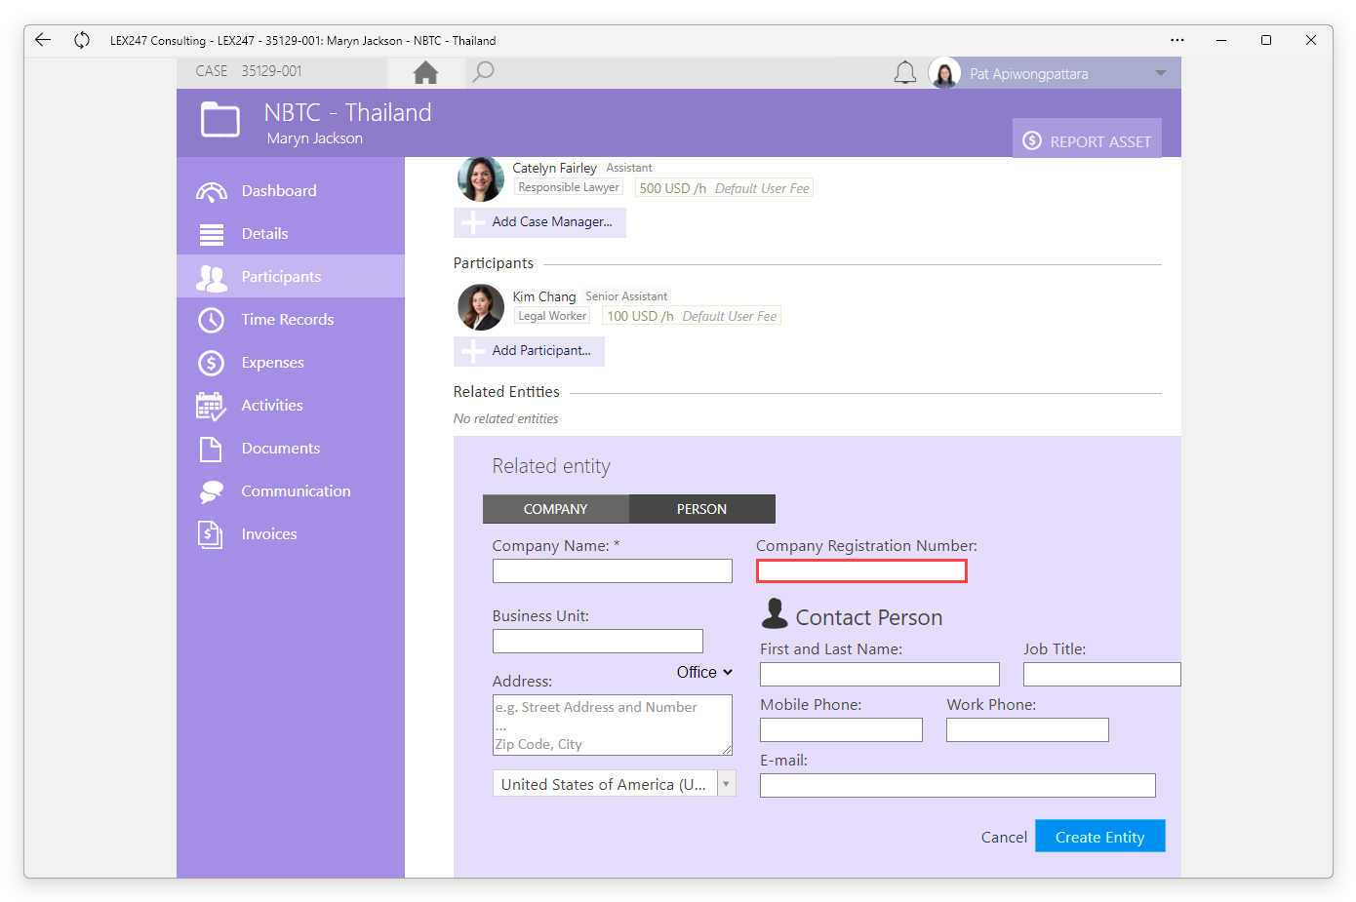The image size is (1356, 902).
Task: Click Cancel in the entity form
Action: point(1004,837)
